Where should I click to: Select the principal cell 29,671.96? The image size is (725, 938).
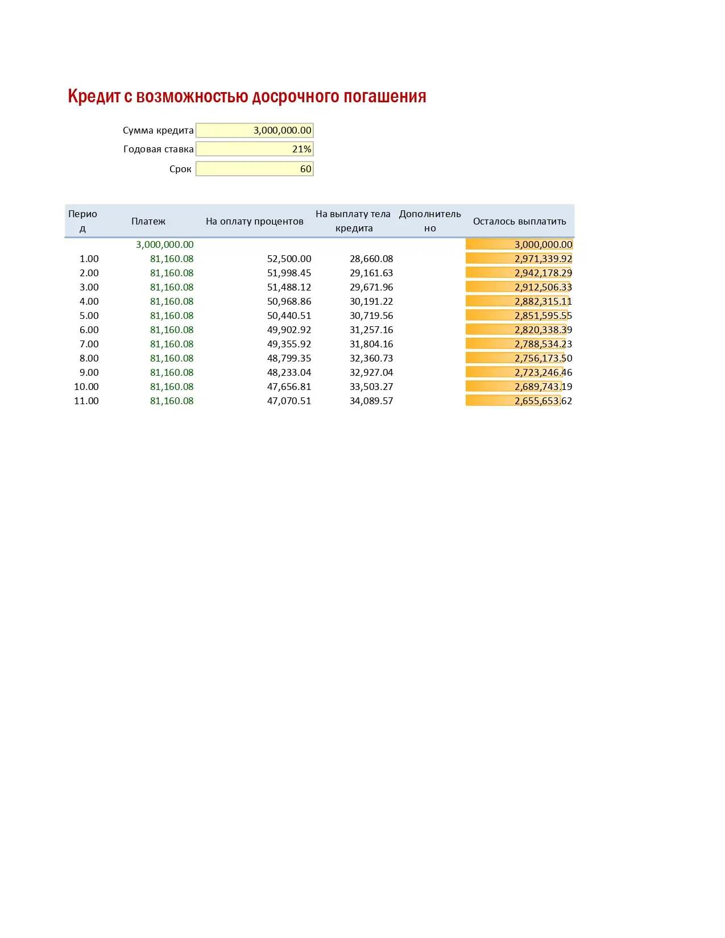(371, 287)
